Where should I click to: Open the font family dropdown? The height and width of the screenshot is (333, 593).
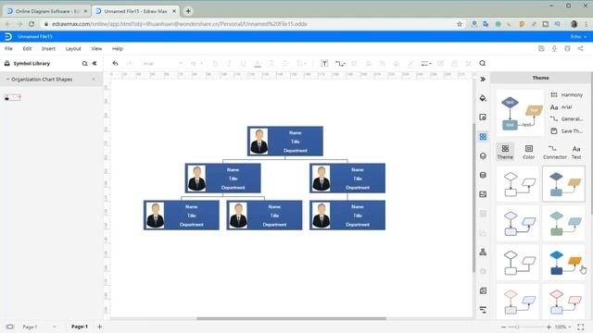[x=163, y=64]
